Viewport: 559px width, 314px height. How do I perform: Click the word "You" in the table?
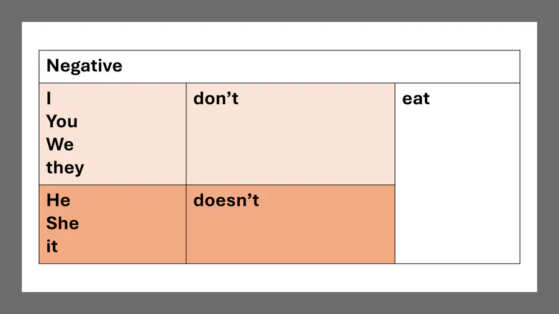61,122
